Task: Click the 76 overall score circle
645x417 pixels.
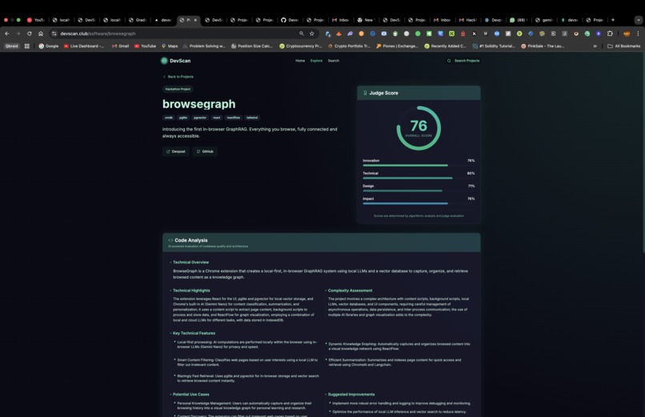Action: point(419,128)
